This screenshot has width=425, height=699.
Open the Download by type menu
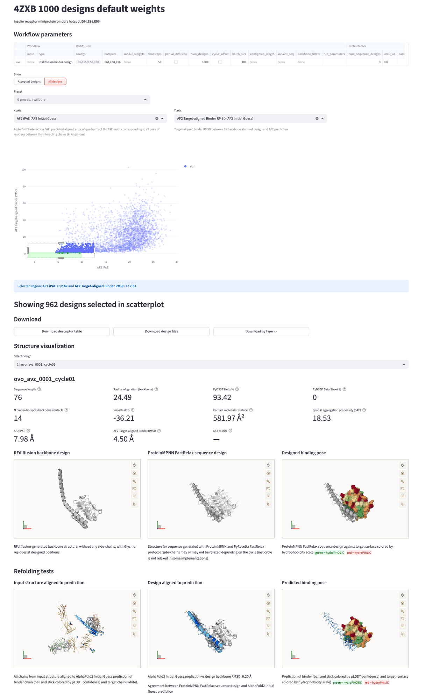tap(261, 331)
